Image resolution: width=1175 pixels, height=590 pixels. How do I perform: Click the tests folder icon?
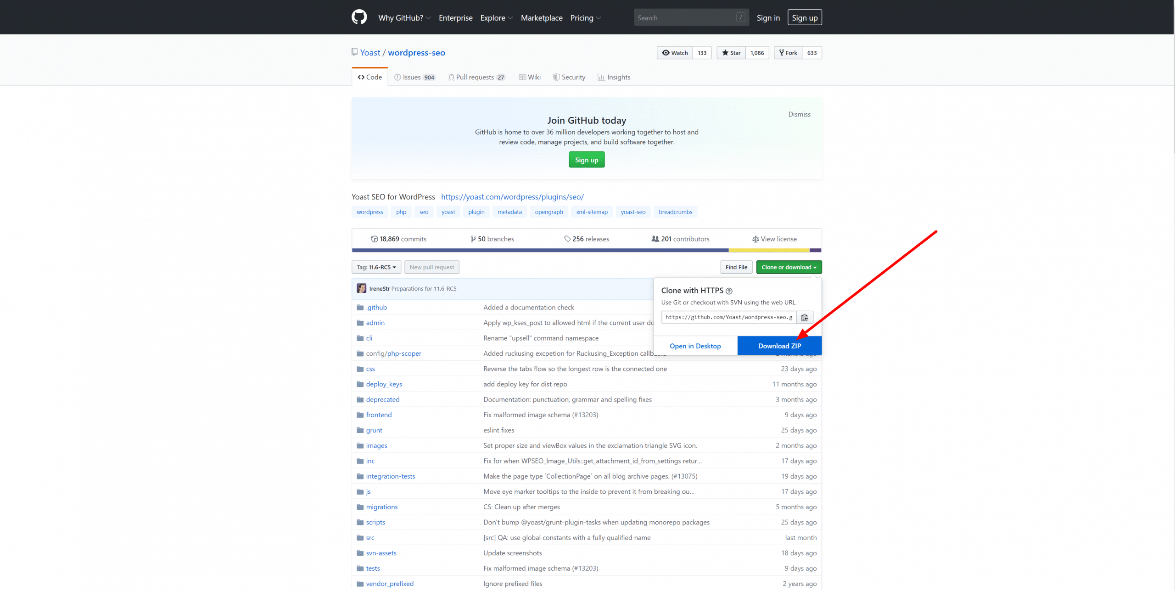(360, 568)
